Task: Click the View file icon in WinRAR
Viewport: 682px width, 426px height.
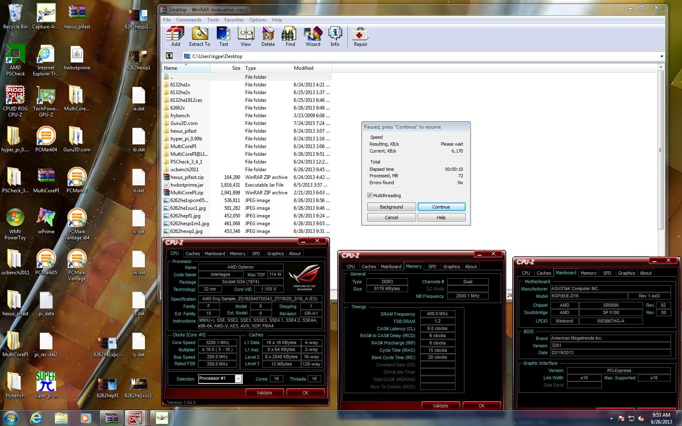Action: tap(246, 37)
